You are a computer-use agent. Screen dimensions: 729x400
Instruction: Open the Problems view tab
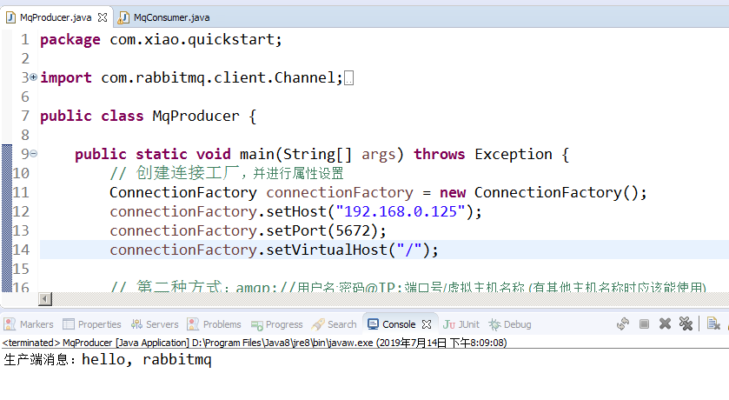click(x=215, y=324)
